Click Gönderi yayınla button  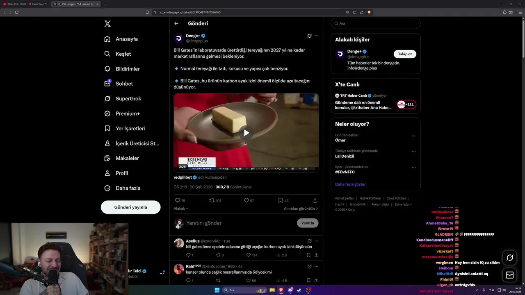click(x=130, y=207)
